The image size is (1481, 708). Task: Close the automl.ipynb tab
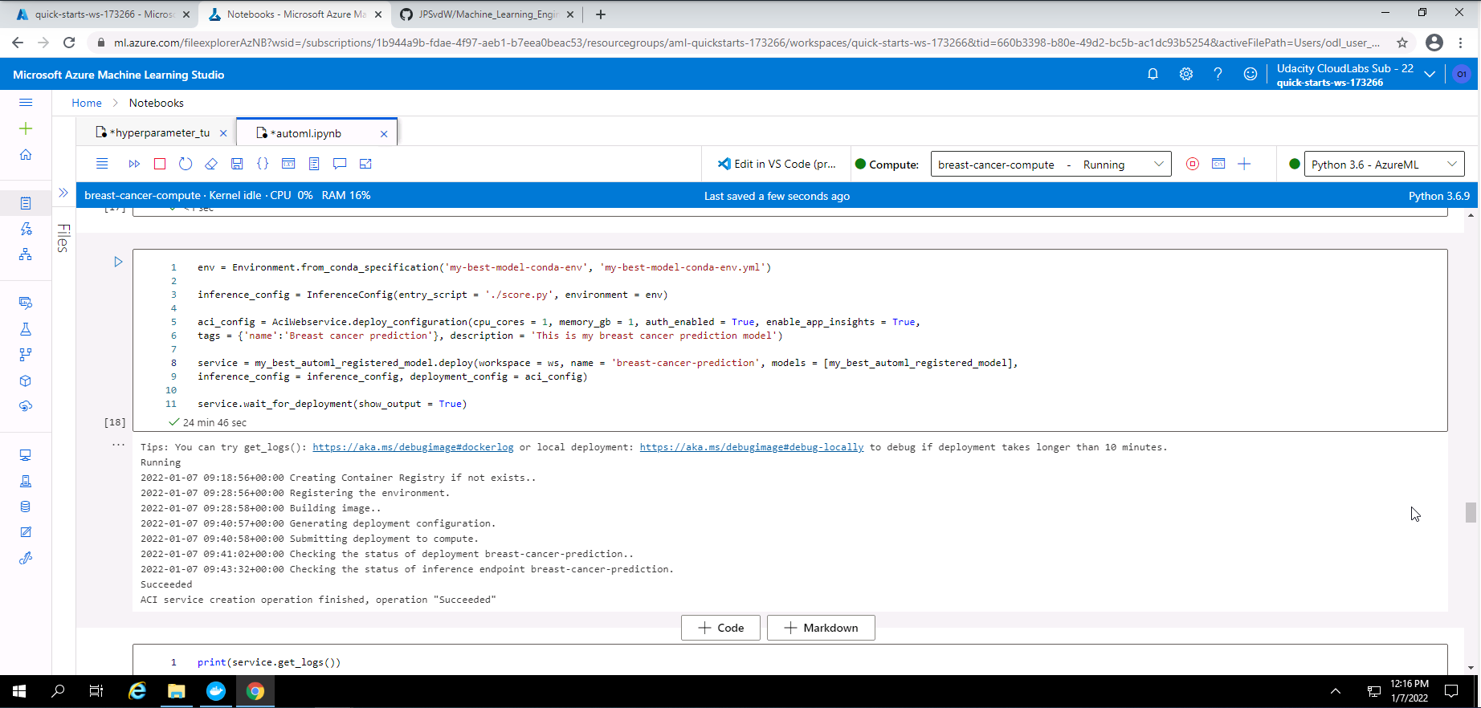[384, 134]
